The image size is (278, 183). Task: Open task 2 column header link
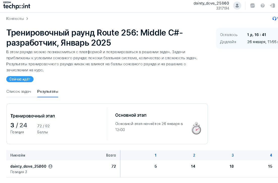194,155
